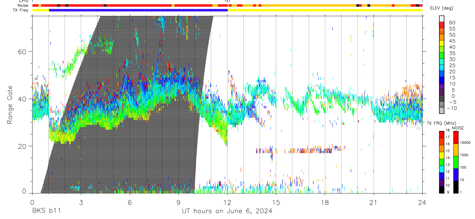The height and width of the screenshot is (219, 475).
Task: Click the 12 tick label on UT hours axis
Action: (x=227, y=202)
